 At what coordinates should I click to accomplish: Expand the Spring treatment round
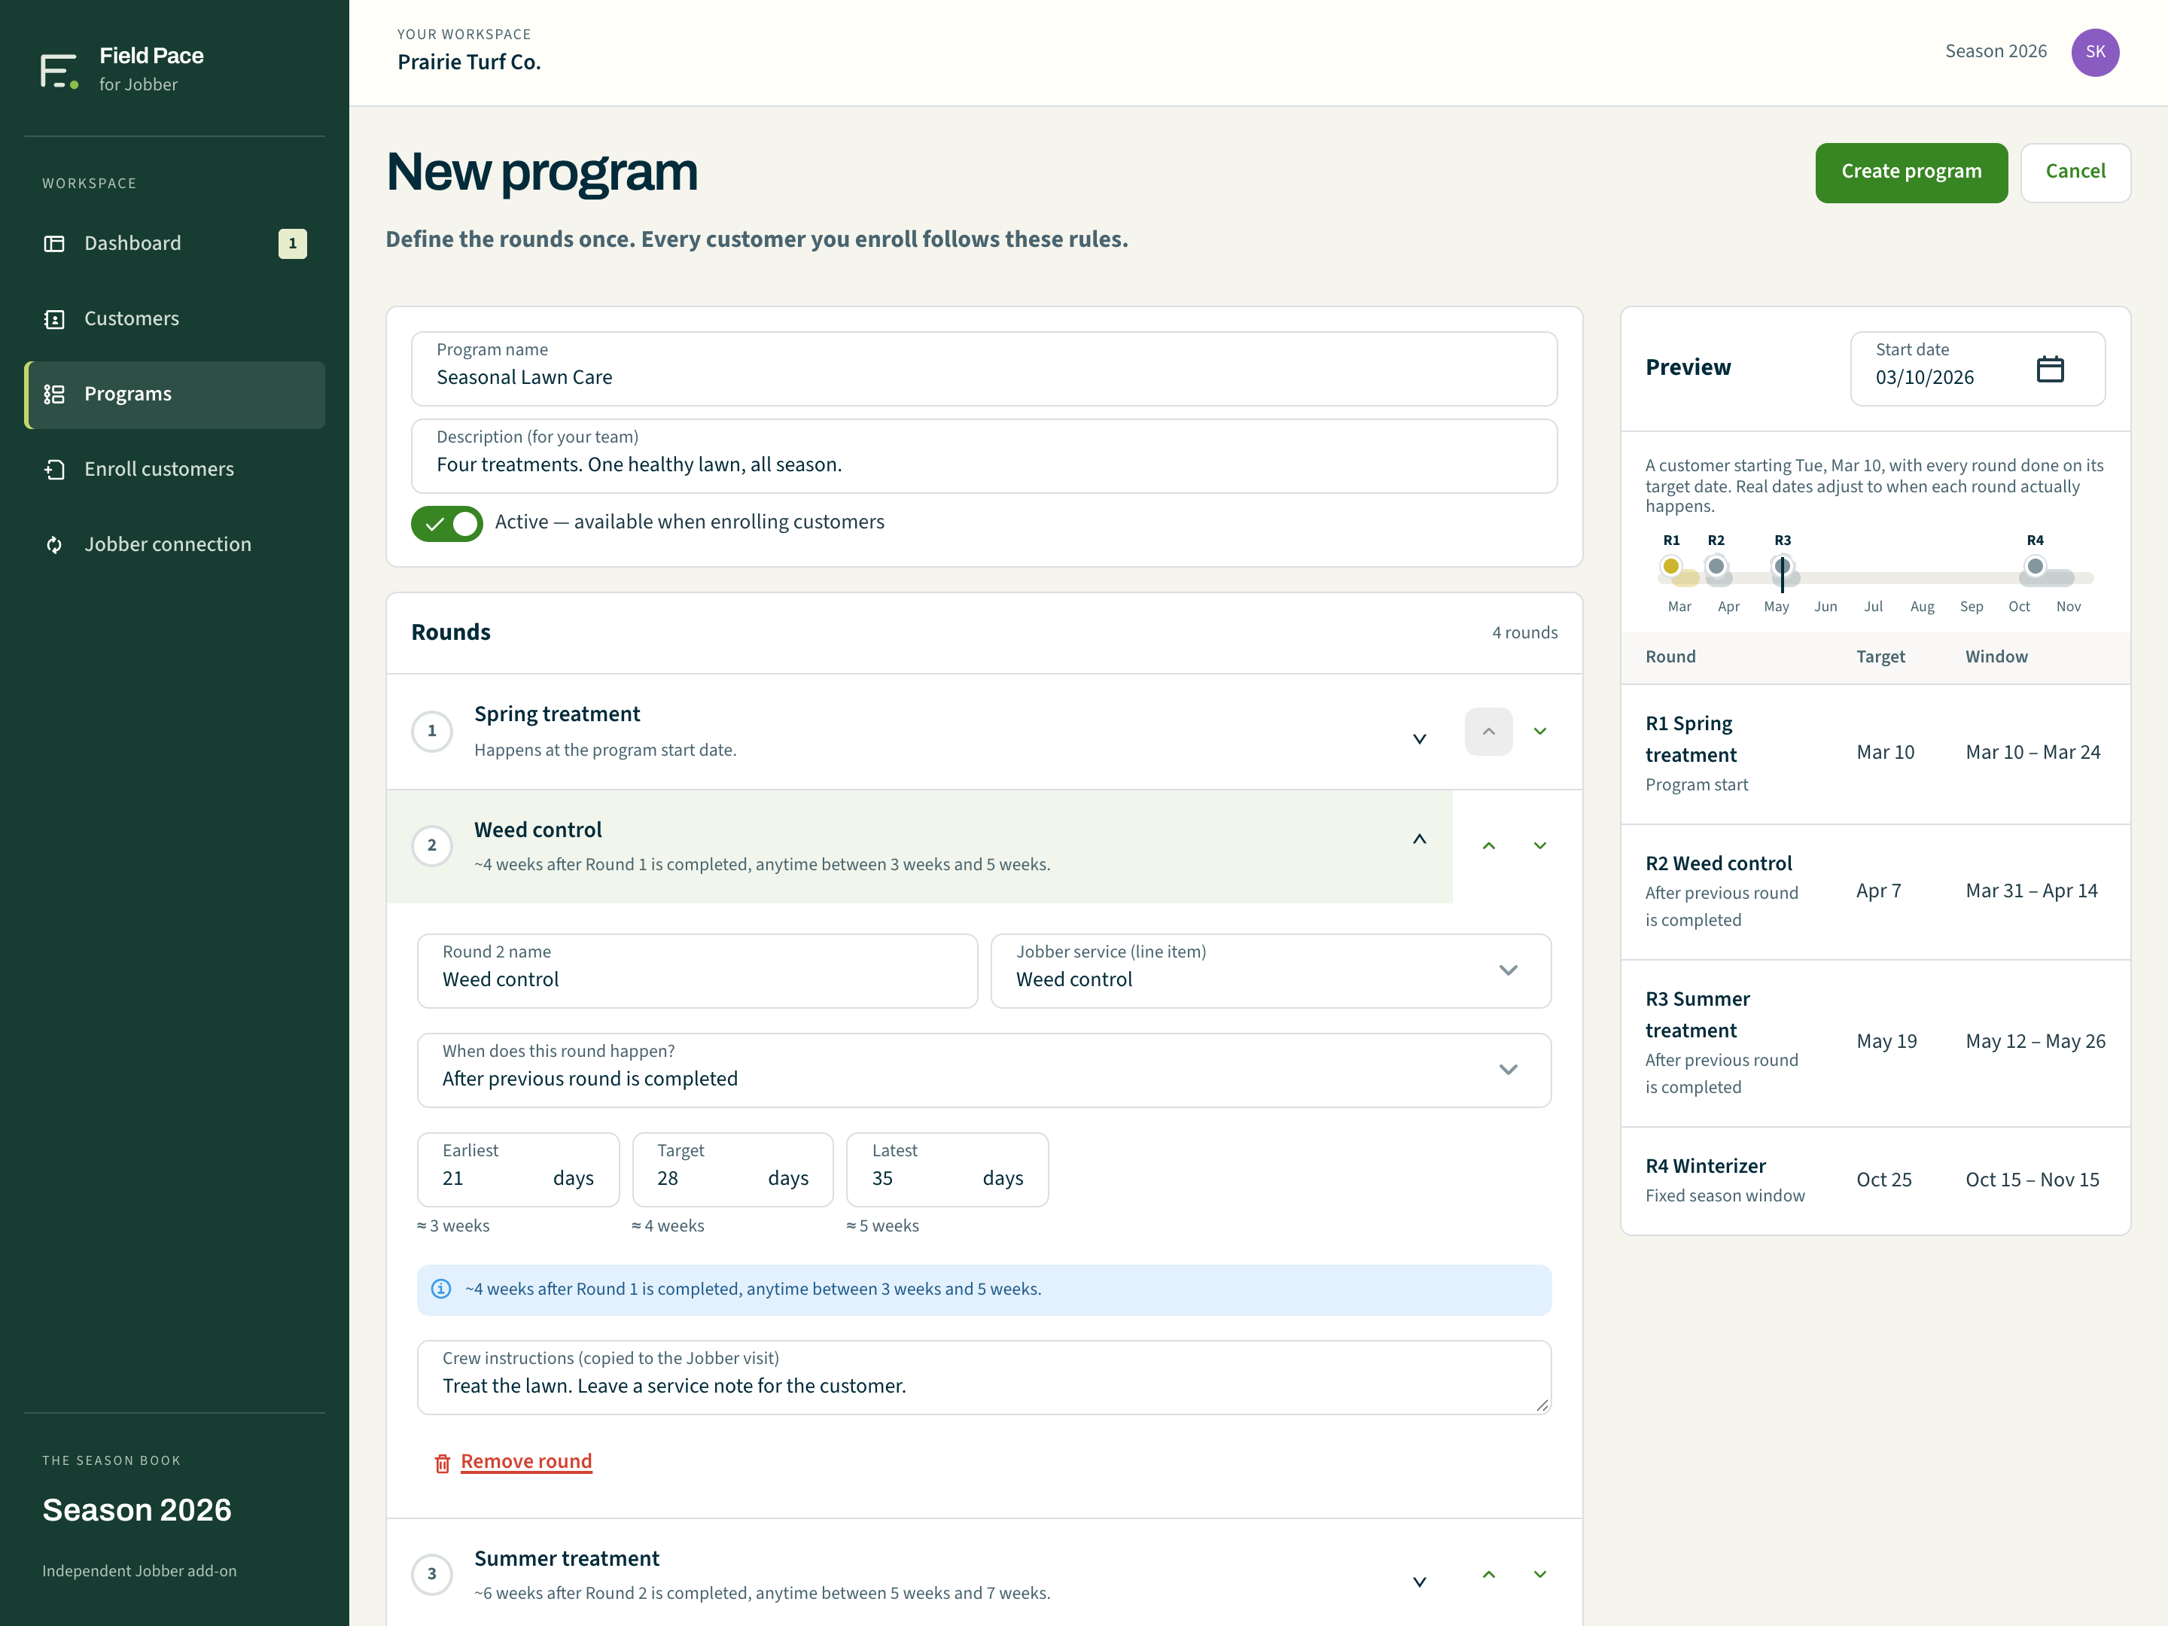(x=1419, y=739)
